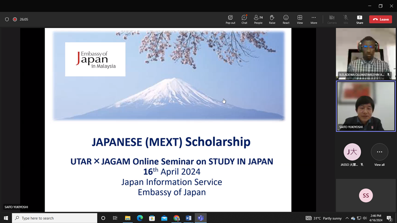Click the shield security icon

[x=7, y=19]
